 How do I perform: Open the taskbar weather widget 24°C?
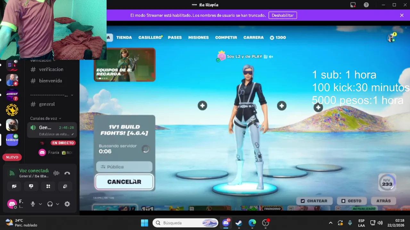pos(21,223)
